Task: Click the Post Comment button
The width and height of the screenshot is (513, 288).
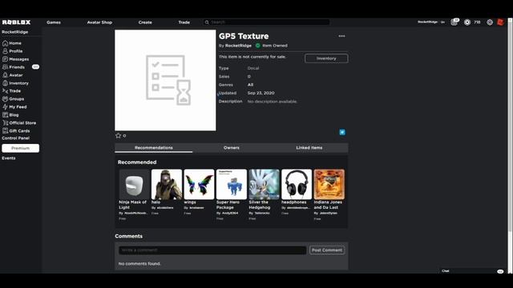Action: [327, 250]
